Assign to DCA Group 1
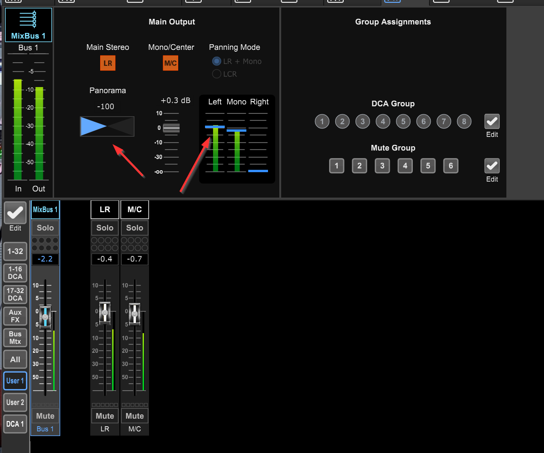 click(322, 121)
